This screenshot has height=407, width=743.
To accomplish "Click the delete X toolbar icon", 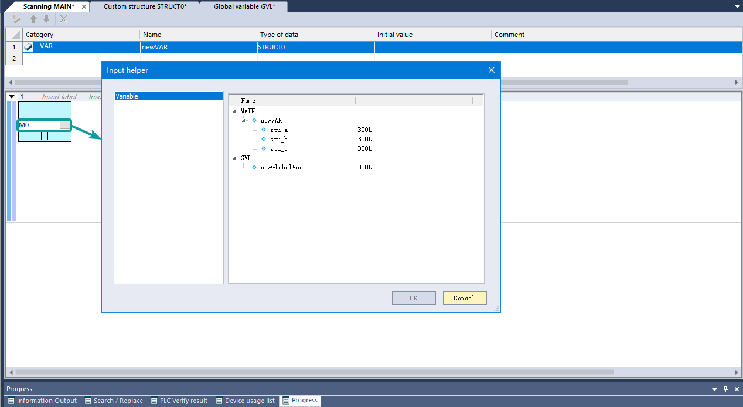I will click(x=63, y=19).
